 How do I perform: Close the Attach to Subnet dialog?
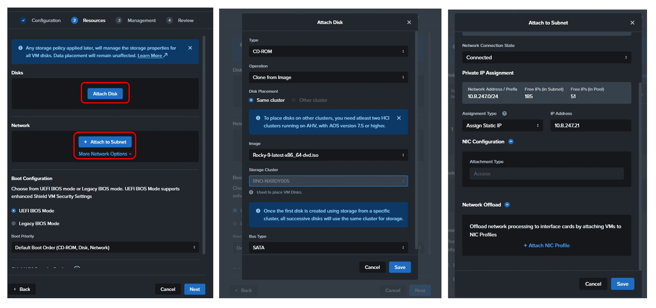(x=632, y=23)
